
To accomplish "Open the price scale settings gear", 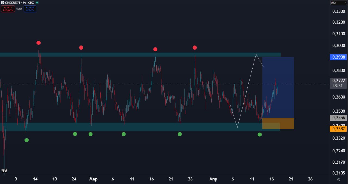I will click(x=338, y=179).
